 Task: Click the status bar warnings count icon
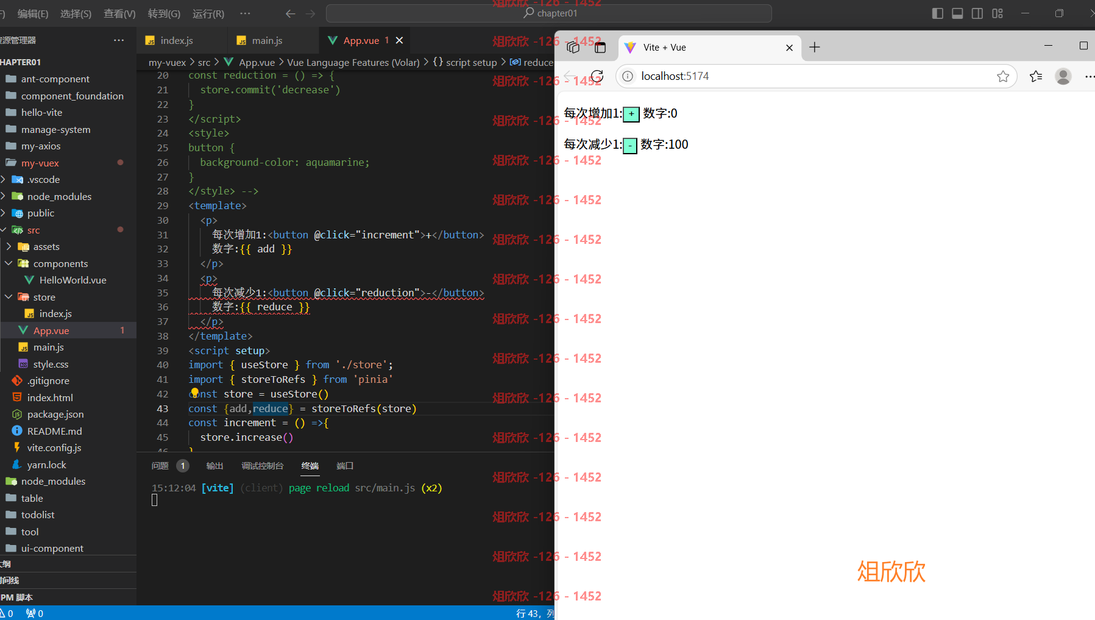click(x=7, y=613)
